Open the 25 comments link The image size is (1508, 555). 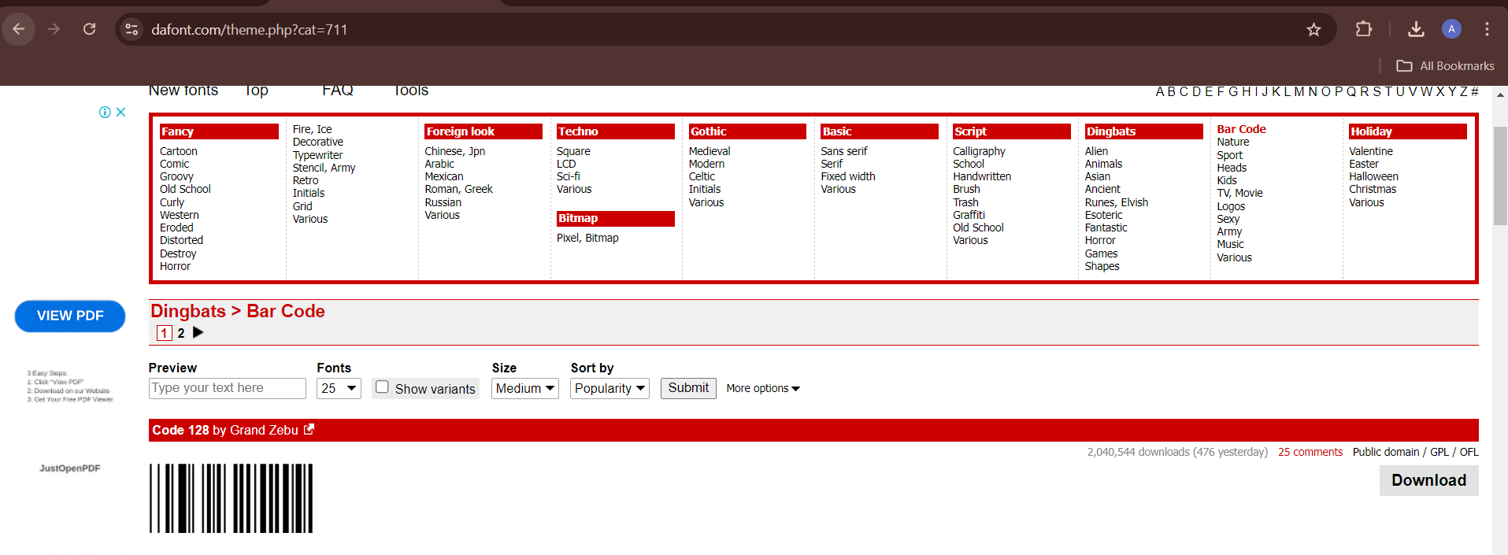1310,452
